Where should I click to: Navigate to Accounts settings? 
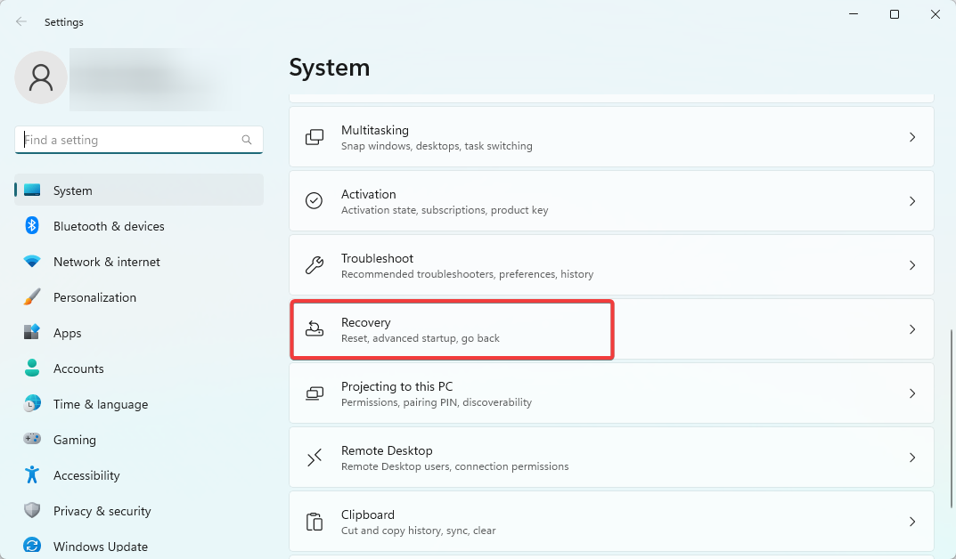[139, 369]
